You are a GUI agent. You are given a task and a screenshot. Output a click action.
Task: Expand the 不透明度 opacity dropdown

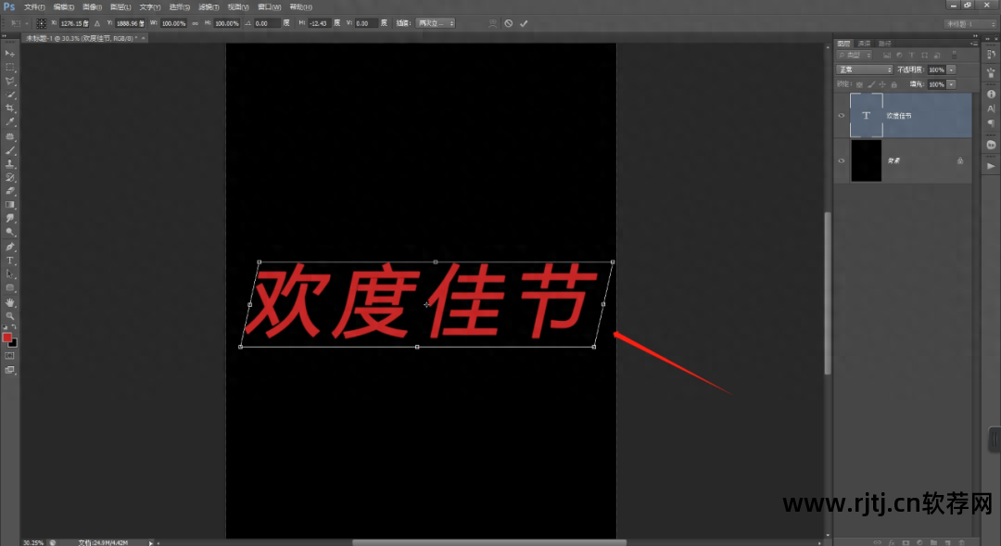click(x=950, y=70)
